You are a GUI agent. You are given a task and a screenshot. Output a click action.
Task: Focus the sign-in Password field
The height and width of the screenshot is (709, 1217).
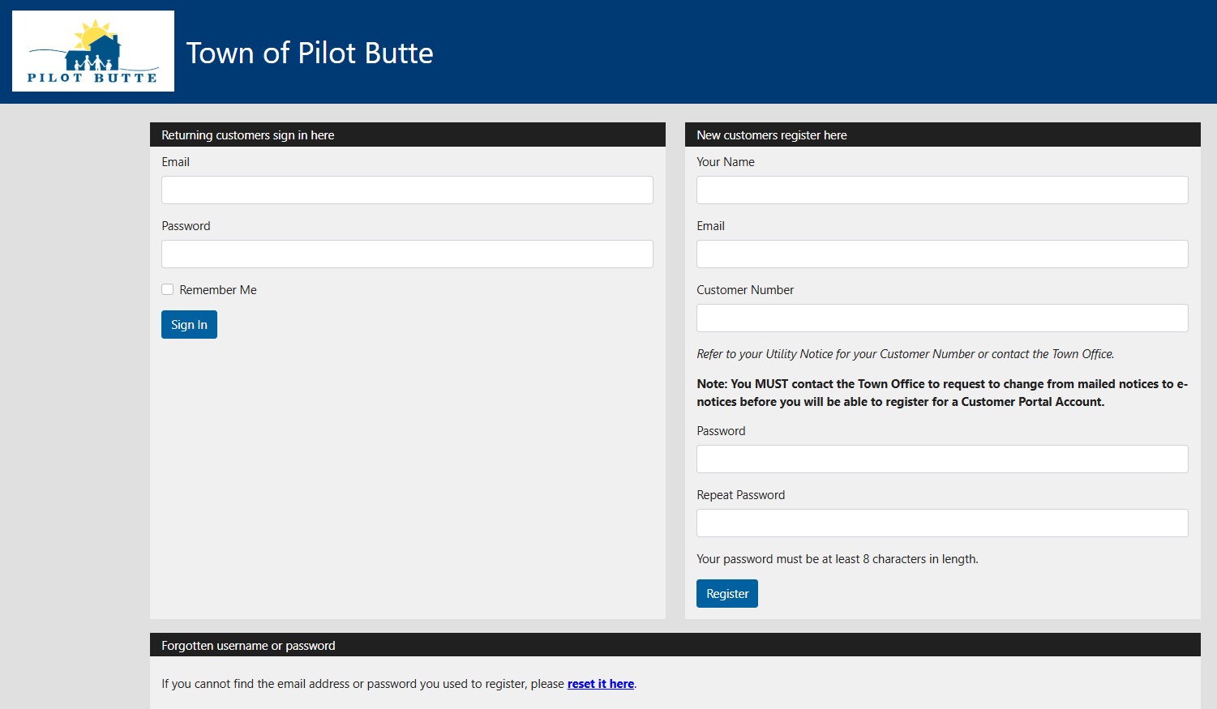(x=407, y=254)
